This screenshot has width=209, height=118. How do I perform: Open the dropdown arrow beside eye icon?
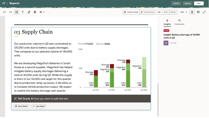coord(44,12)
